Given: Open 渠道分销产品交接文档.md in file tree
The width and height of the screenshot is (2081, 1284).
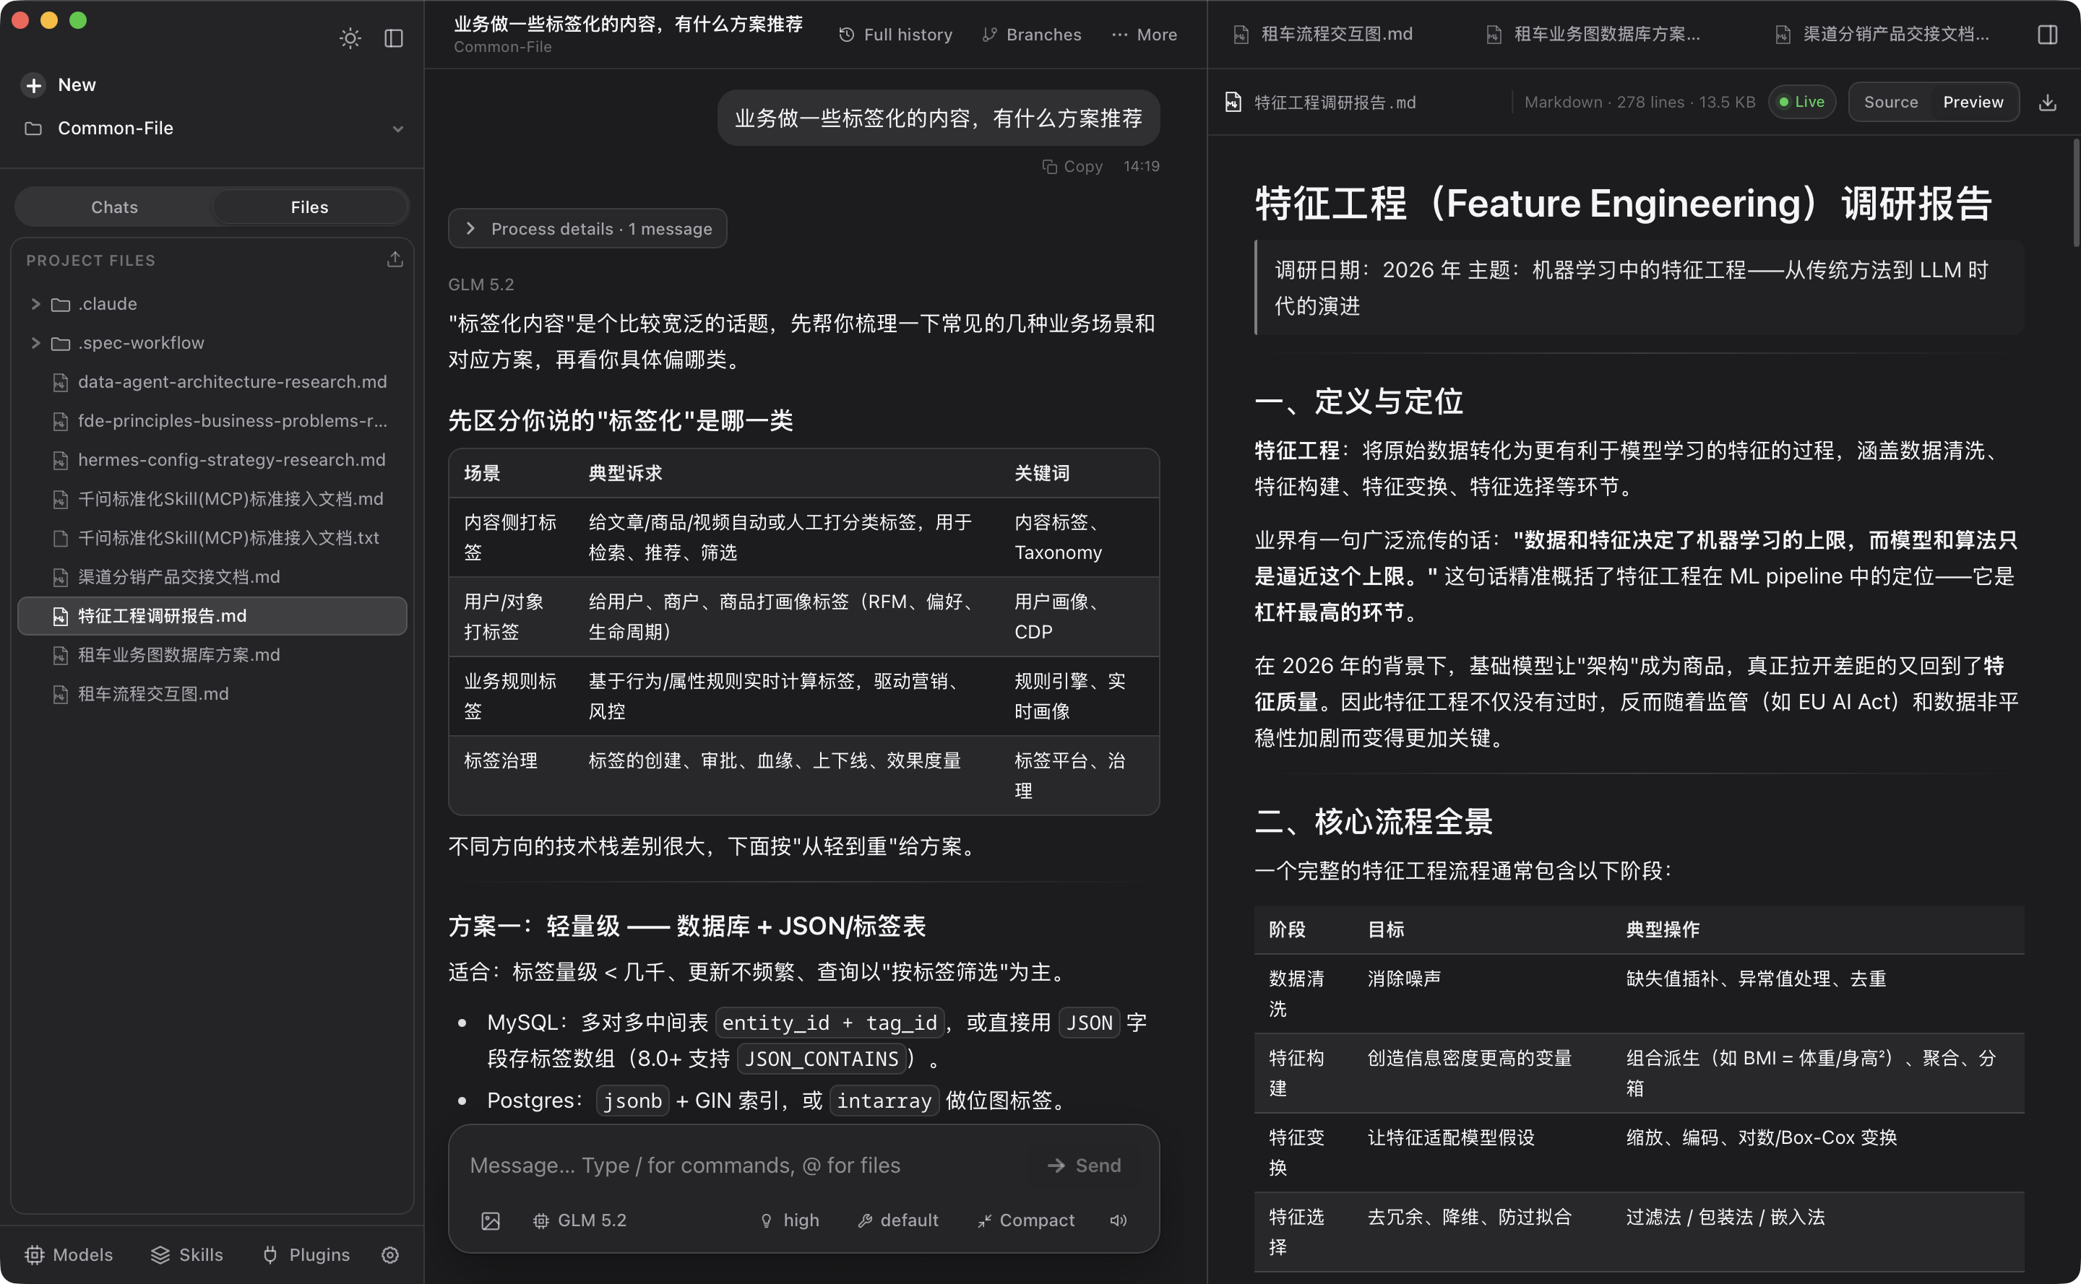Looking at the screenshot, I should (x=212, y=578).
